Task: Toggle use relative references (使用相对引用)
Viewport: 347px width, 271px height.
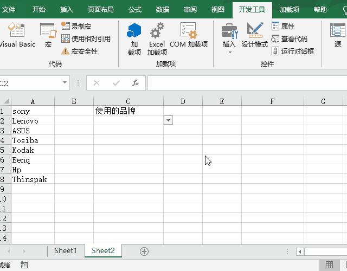Action: coord(86,38)
